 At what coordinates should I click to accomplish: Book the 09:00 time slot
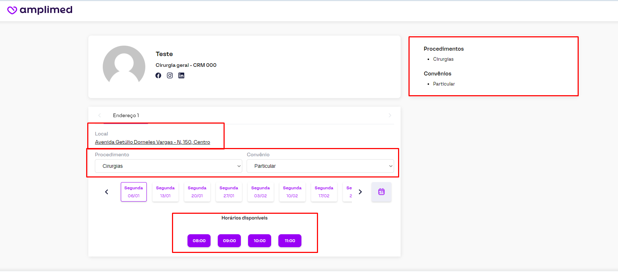coord(229,241)
